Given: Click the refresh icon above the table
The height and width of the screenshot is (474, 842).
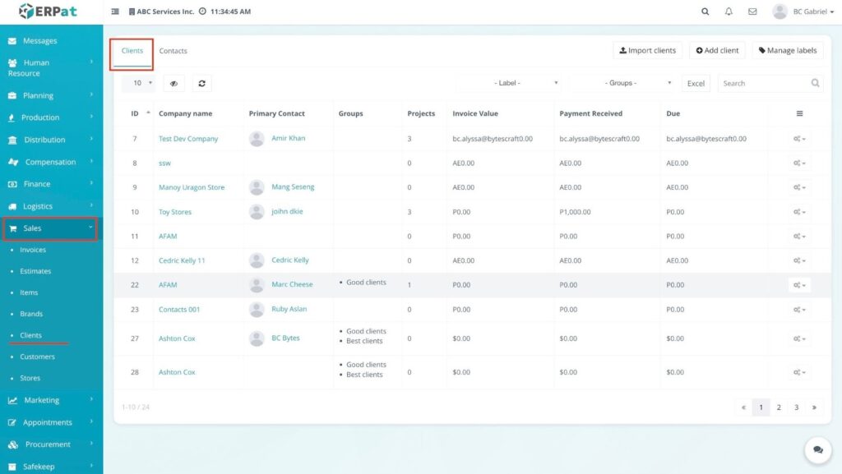Looking at the screenshot, I should tap(202, 83).
